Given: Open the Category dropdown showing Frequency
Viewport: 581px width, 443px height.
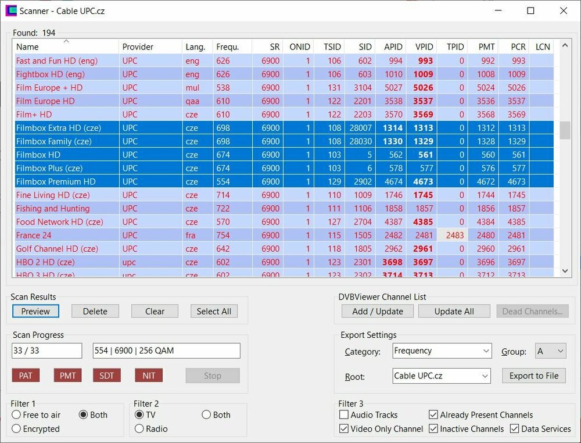Looking at the screenshot, I should pos(442,351).
